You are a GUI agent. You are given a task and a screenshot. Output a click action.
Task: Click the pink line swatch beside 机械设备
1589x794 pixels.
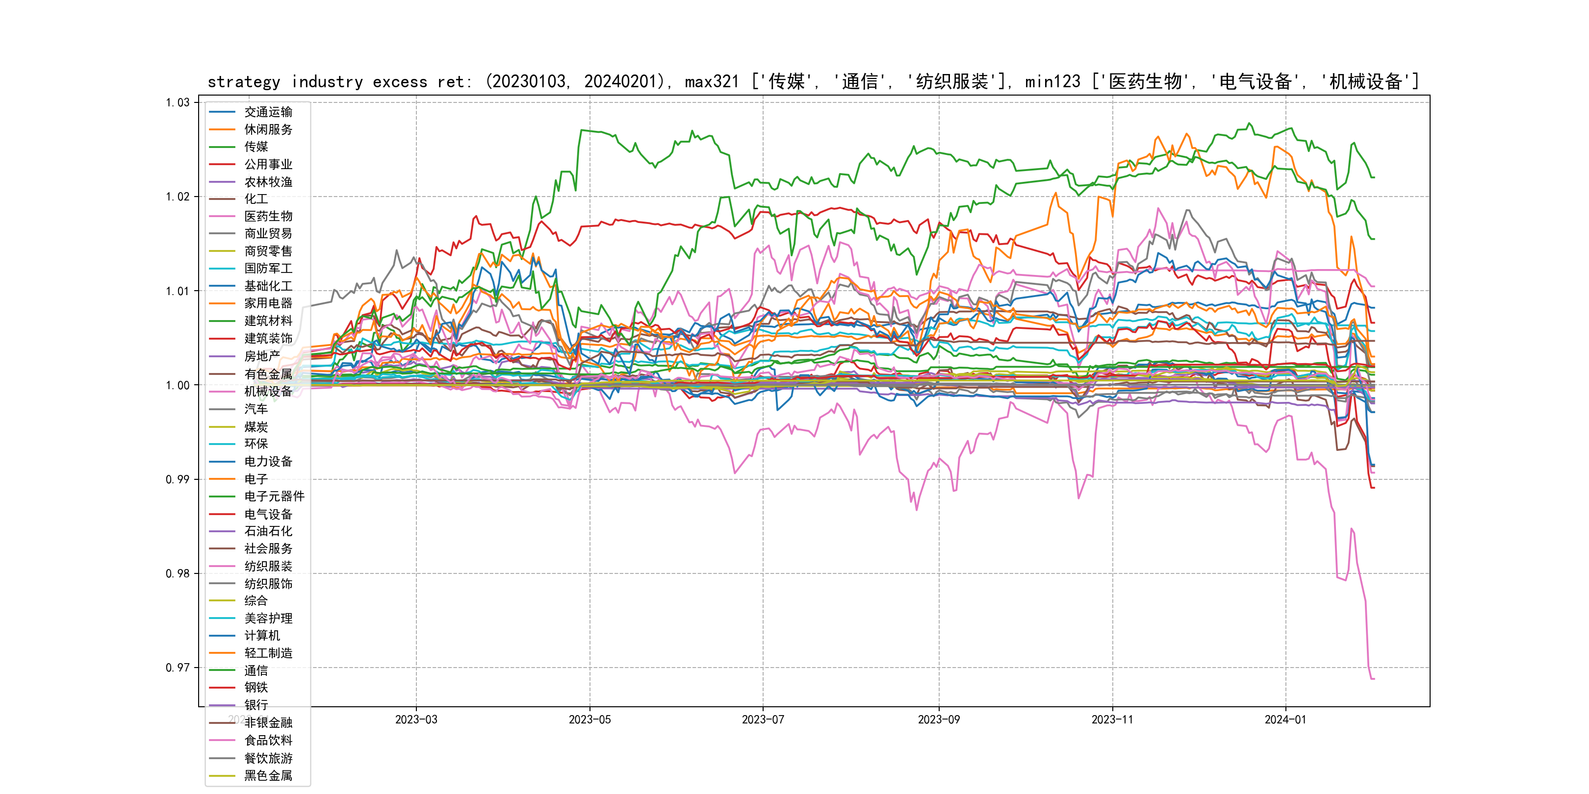[x=222, y=392]
